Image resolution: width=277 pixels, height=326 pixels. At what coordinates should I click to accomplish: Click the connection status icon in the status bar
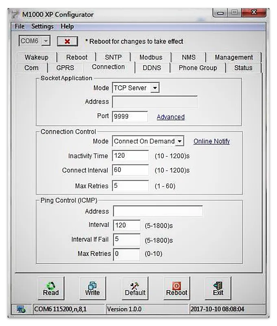coord(21,309)
